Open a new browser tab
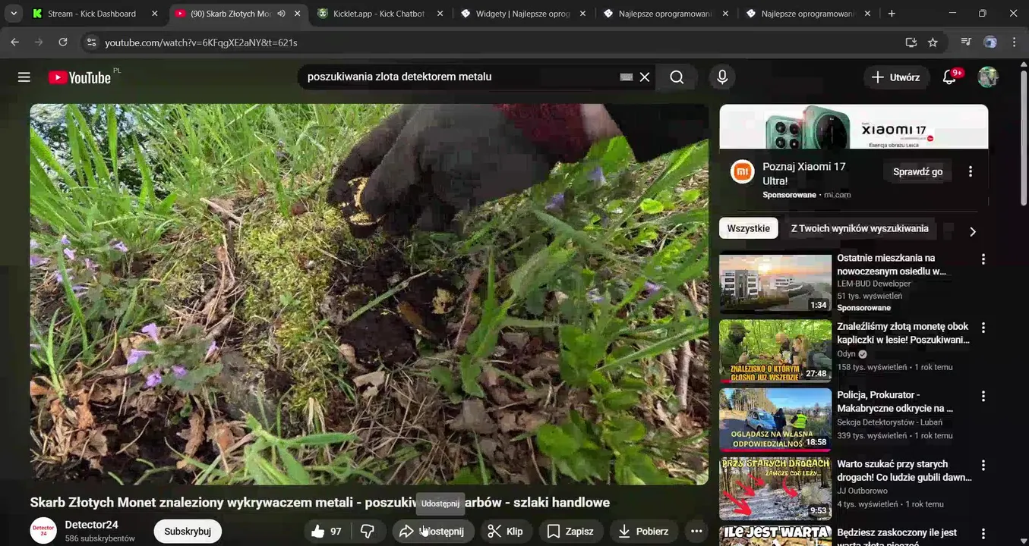The height and width of the screenshot is (546, 1029). pos(892,14)
